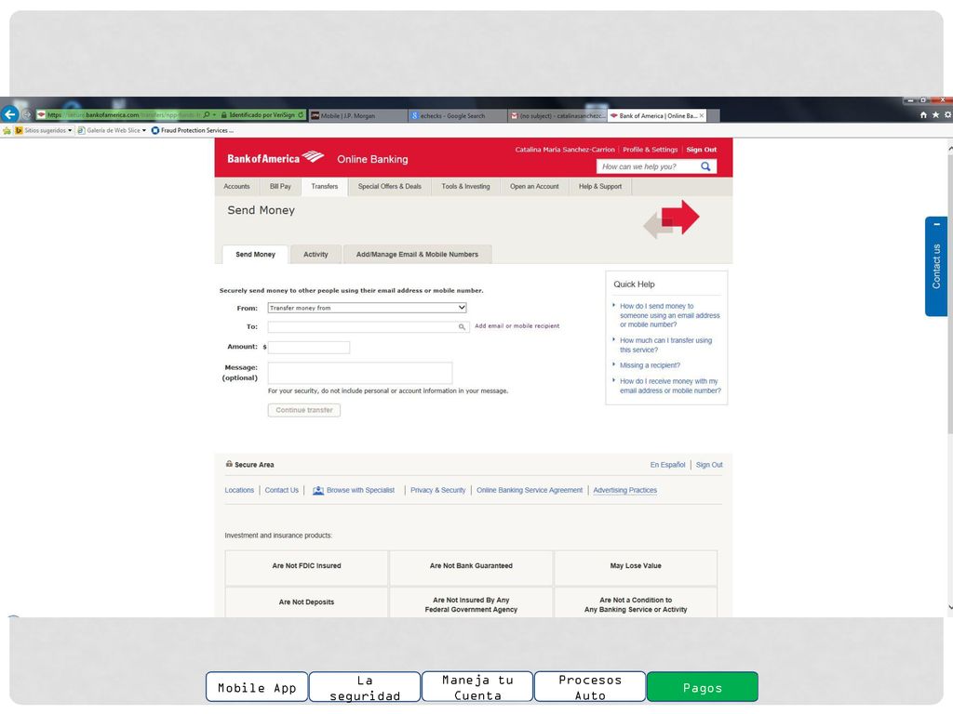This screenshot has height=714, width=953.
Task: Click Advertising Practices footer link
Action: coord(624,491)
